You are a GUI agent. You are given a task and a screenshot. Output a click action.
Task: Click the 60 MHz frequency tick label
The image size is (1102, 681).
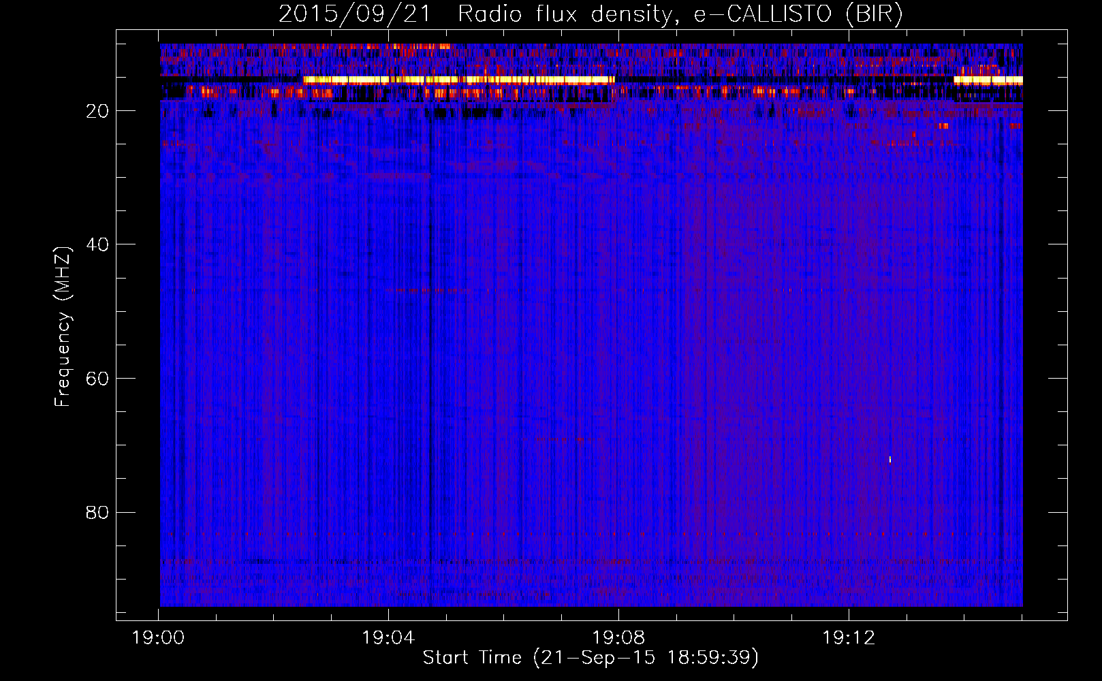click(x=97, y=379)
